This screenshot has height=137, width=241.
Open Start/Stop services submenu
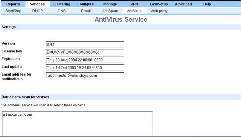13,11
